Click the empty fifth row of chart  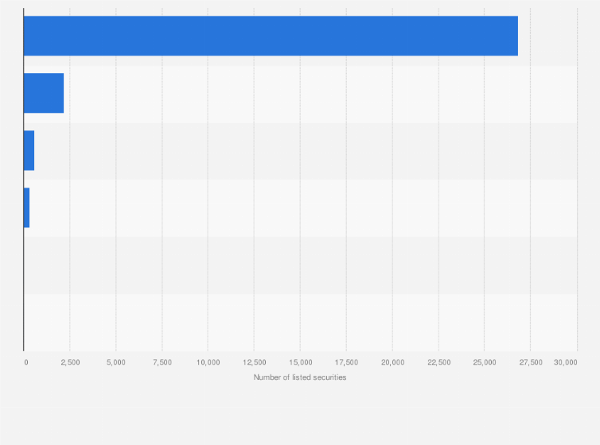click(300, 265)
